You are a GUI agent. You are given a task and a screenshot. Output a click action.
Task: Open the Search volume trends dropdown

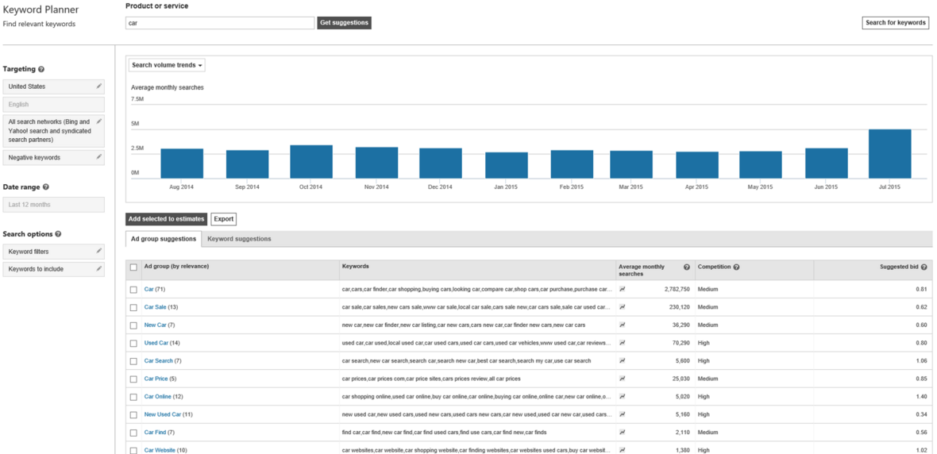click(x=167, y=64)
